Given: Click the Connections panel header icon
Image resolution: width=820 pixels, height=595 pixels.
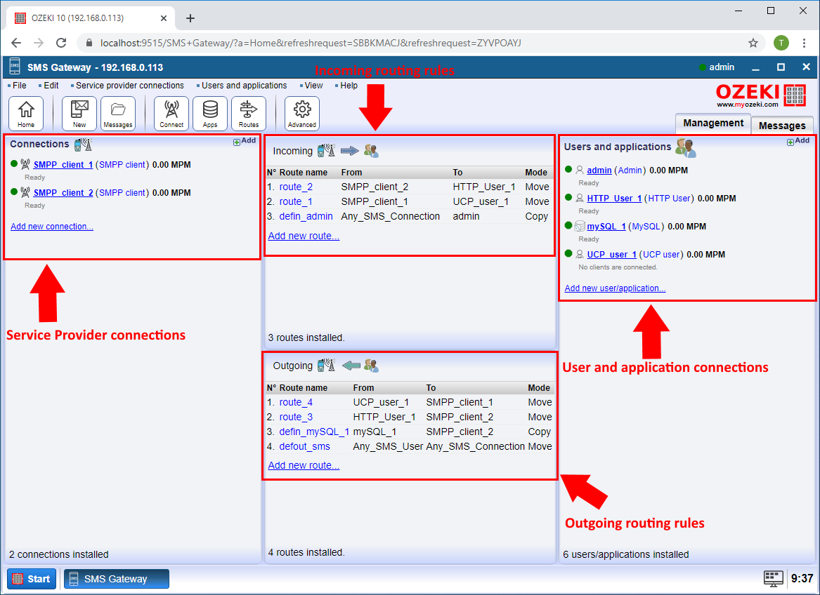Looking at the screenshot, I should point(83,144).
